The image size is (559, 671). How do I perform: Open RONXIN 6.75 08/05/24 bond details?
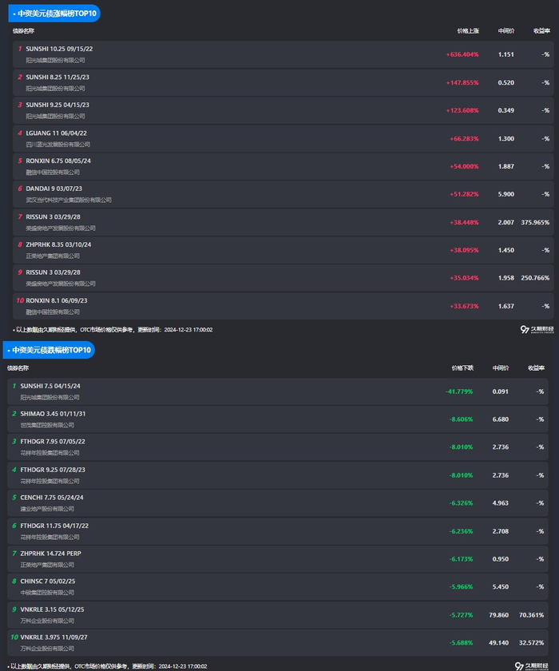(58, 161)
